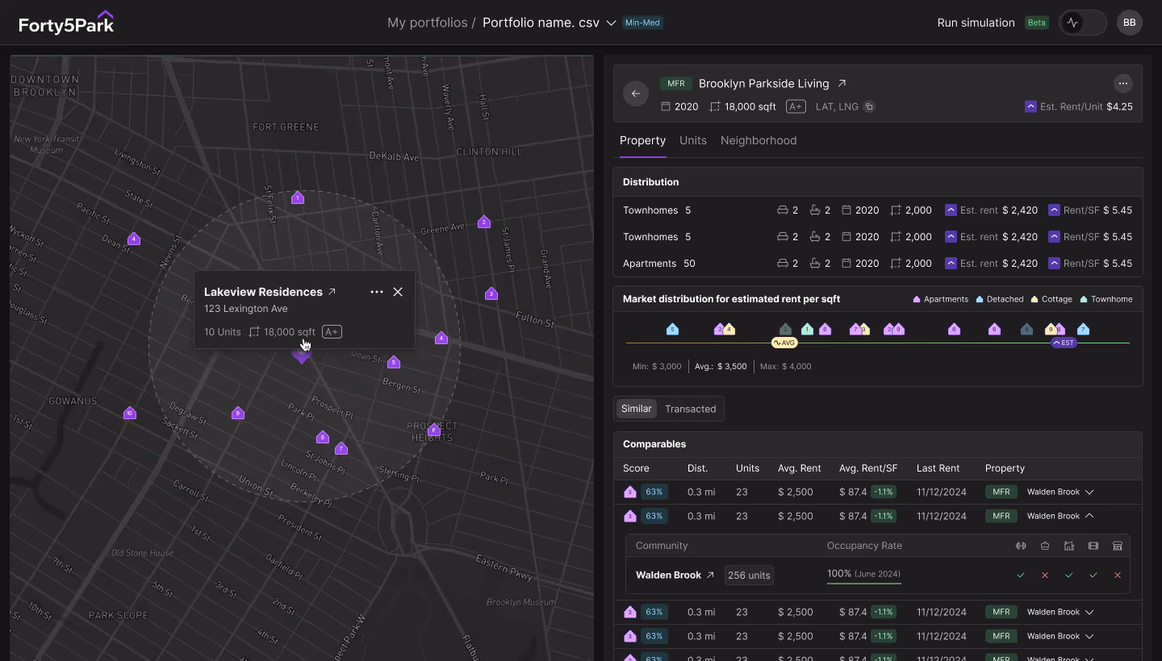
Task: Click the copy icon next to LAT, LNG
Action: coord(869,106)
